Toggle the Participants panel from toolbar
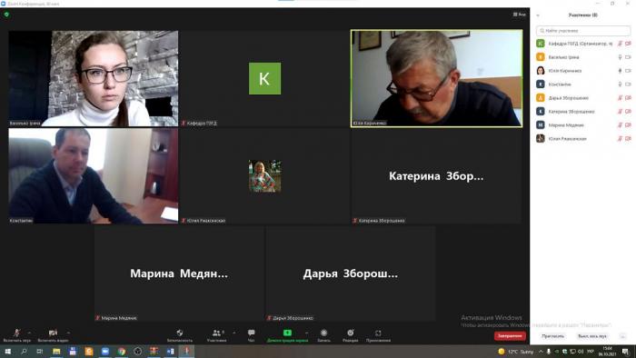 (216, 335)
